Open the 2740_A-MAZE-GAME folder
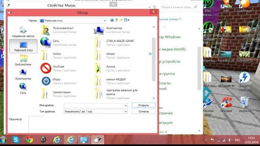Image resolution: width=260 pixels, height=146 pixels. (115, 43)
